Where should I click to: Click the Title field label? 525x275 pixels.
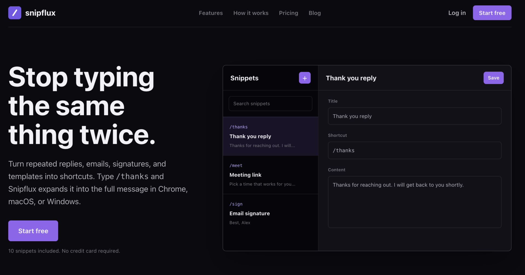pyautogui.click(x=333, y=101)
